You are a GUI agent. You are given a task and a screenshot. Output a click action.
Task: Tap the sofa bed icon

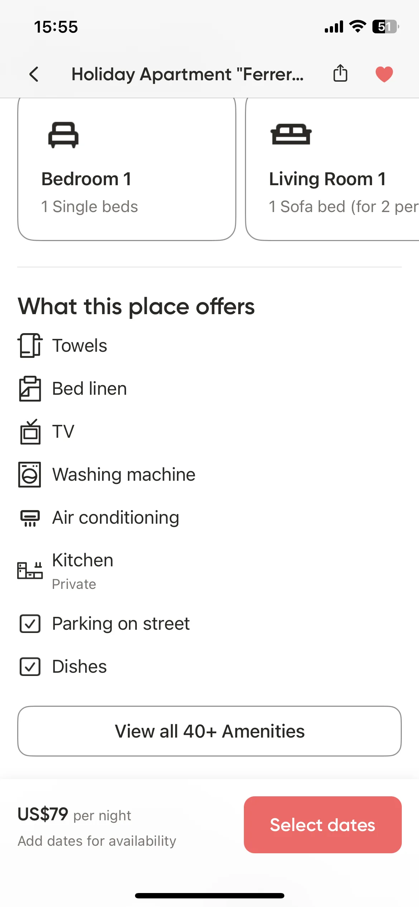pyautogui.click(x=291, y=134)
